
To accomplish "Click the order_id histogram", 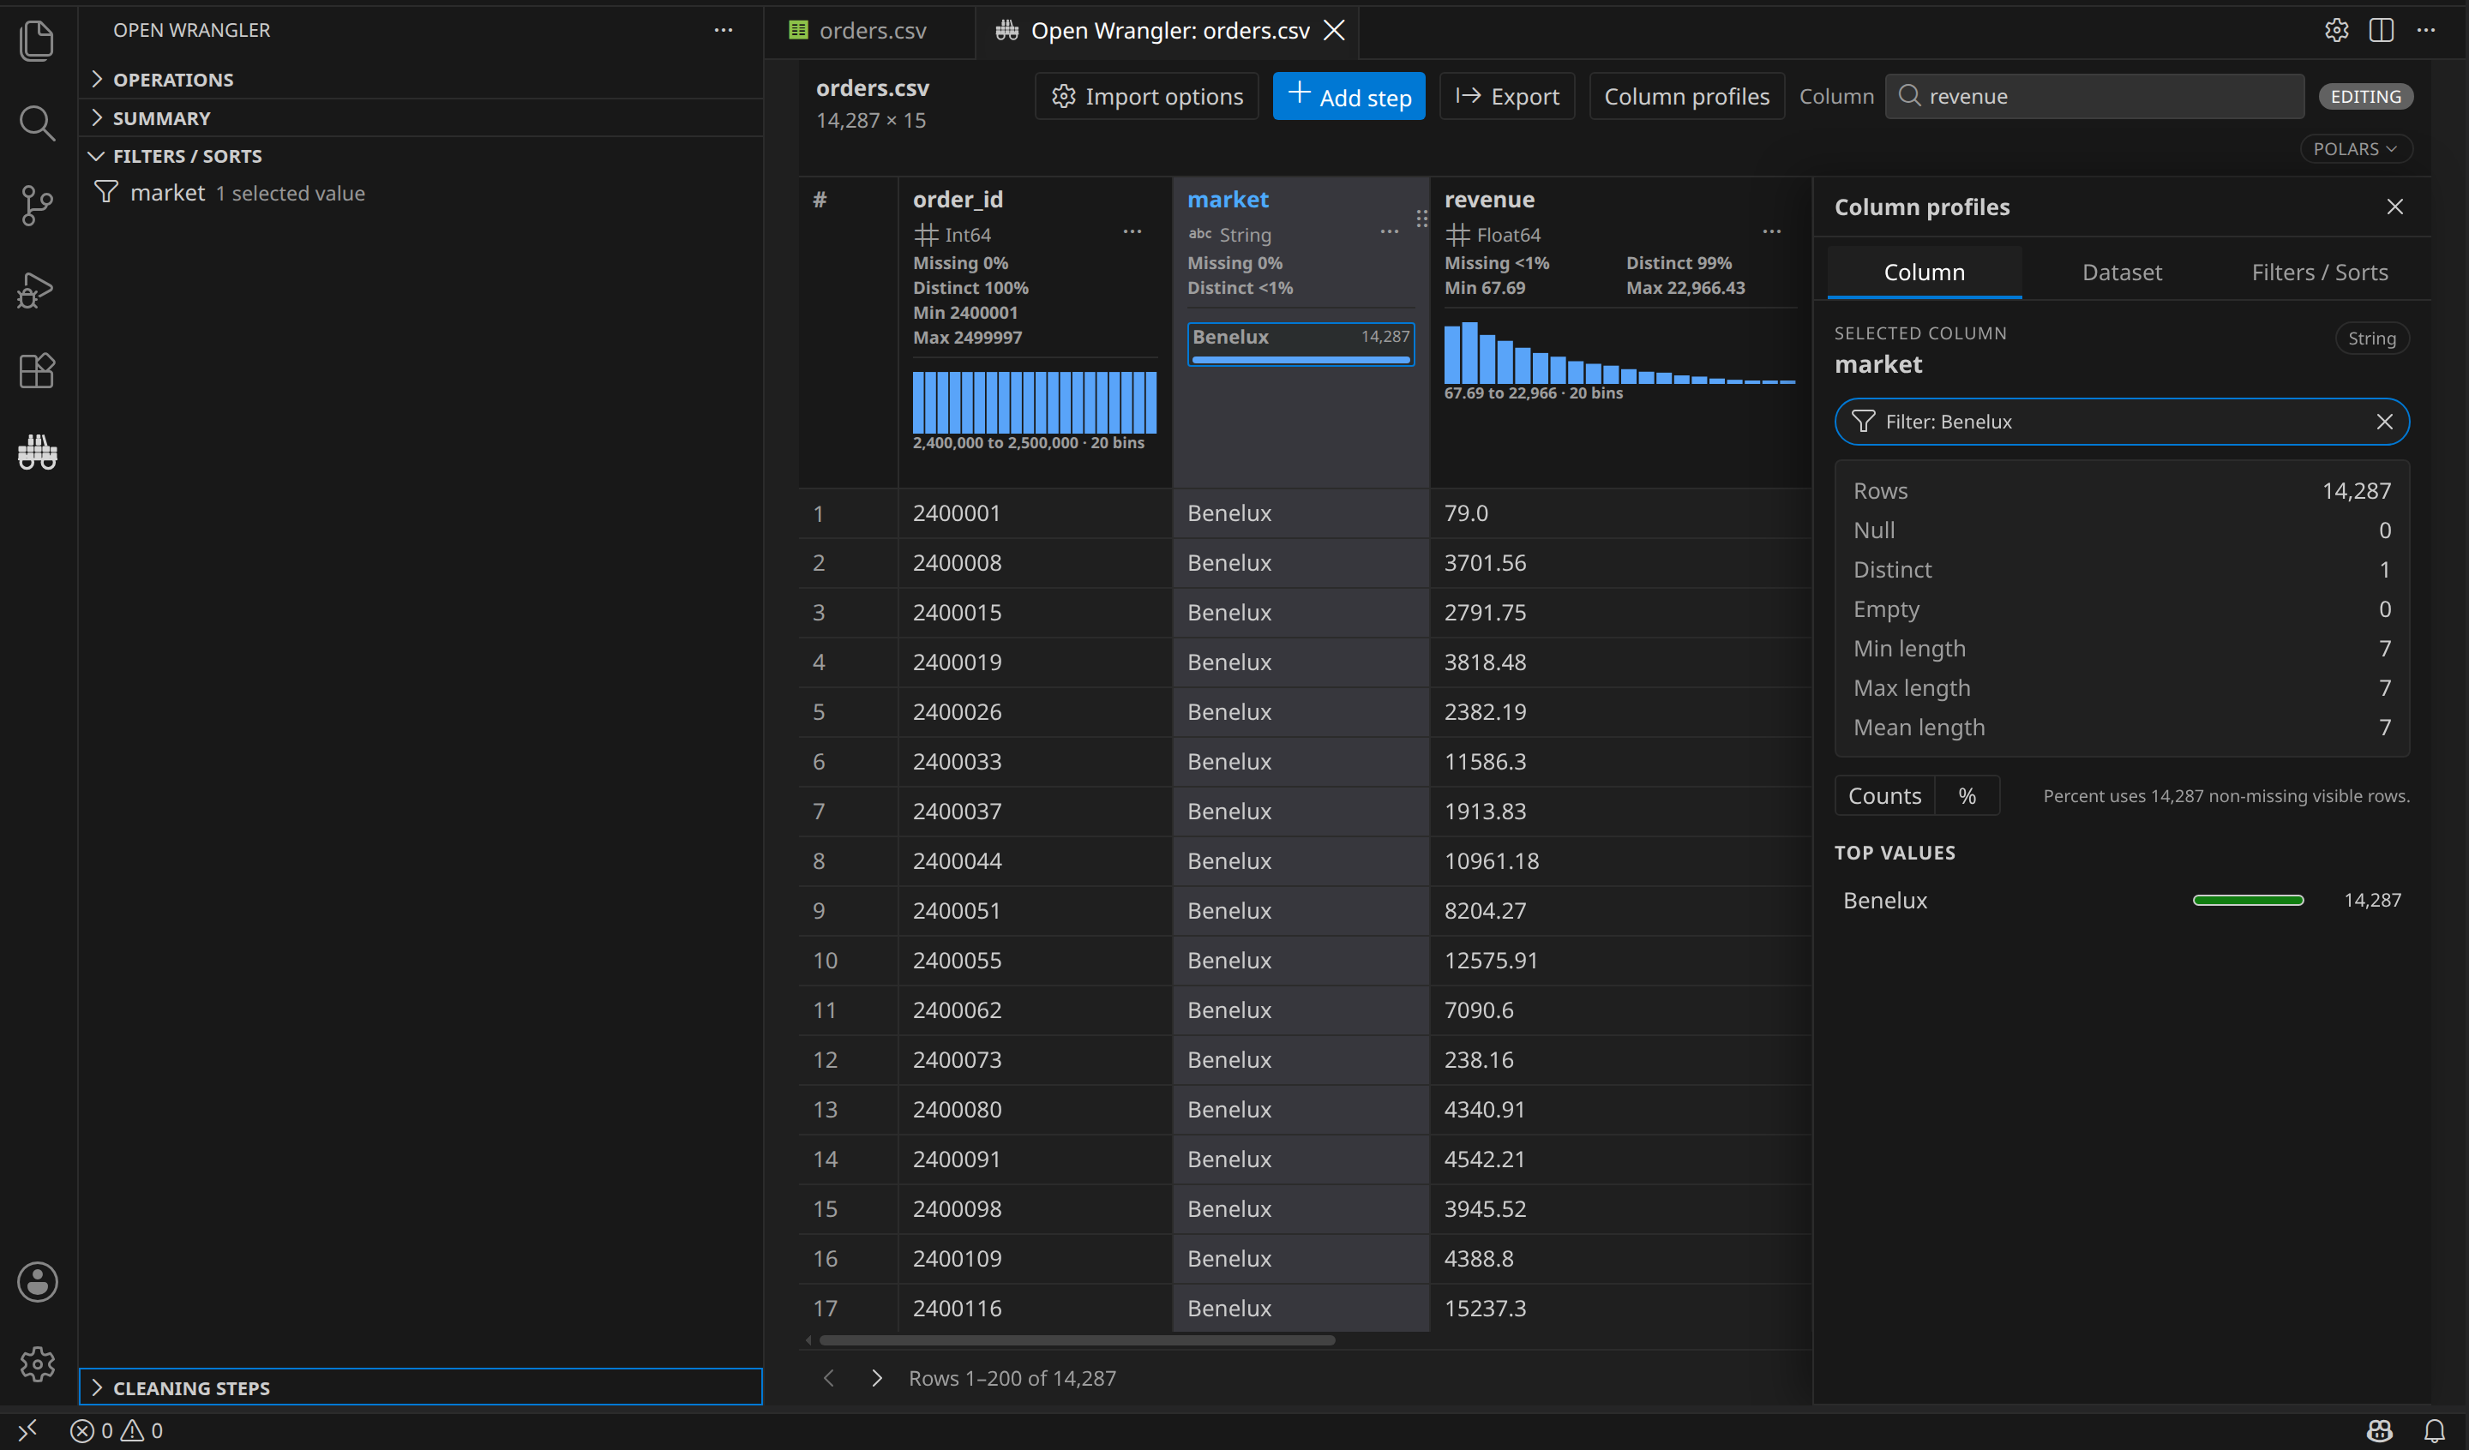I will tap(1034, 402).
